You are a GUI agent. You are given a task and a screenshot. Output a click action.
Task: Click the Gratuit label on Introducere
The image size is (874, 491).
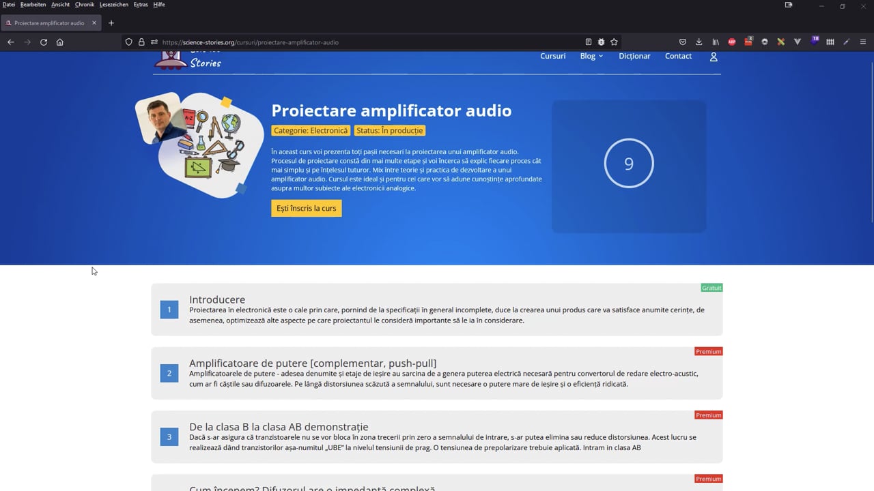tap(711, 288)
